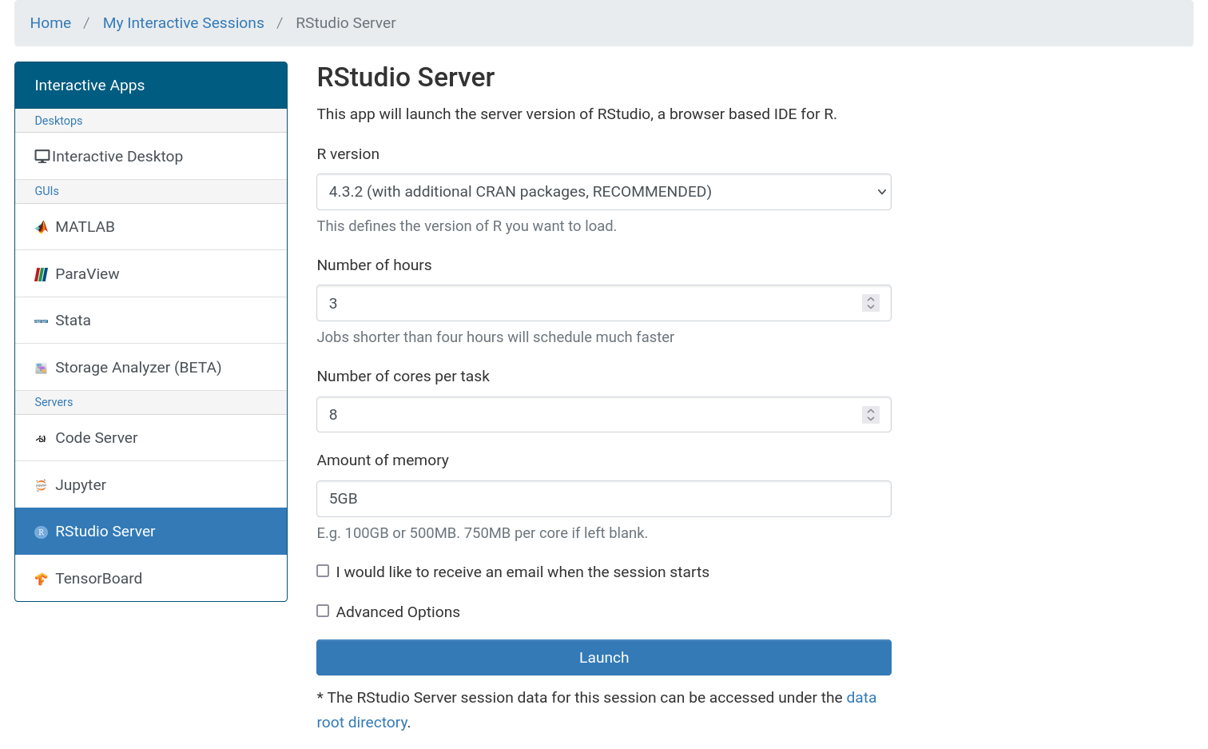Click the Desktops section label

58,121
